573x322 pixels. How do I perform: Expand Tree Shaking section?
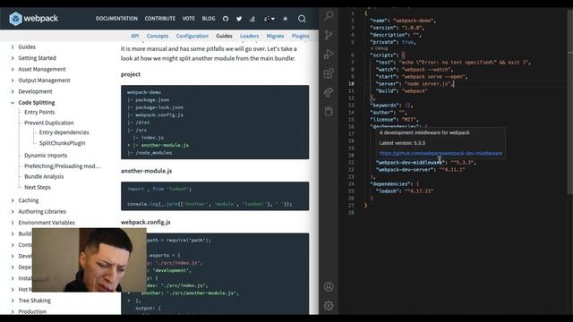pos(13,301)
